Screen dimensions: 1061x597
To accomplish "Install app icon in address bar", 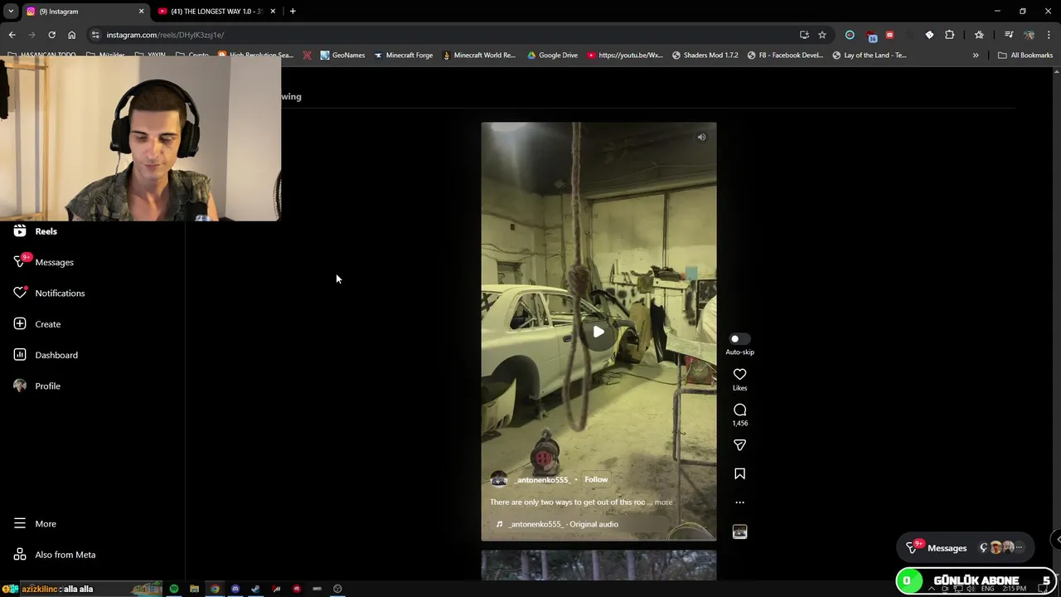I will [804, 35].
